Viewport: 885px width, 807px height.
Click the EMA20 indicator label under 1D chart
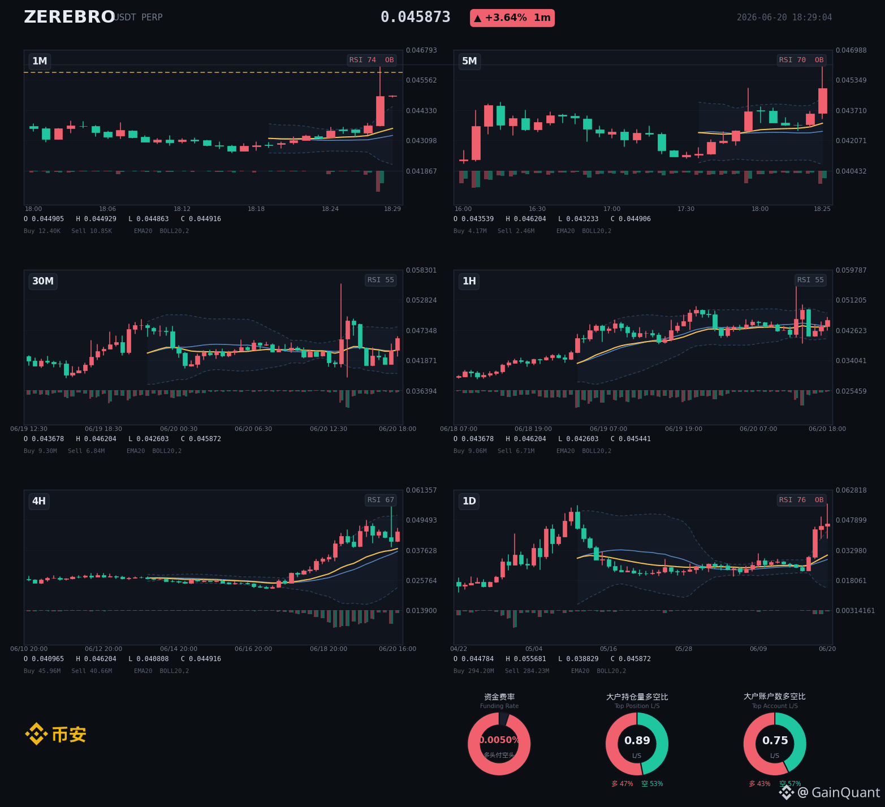click(580, 671)
